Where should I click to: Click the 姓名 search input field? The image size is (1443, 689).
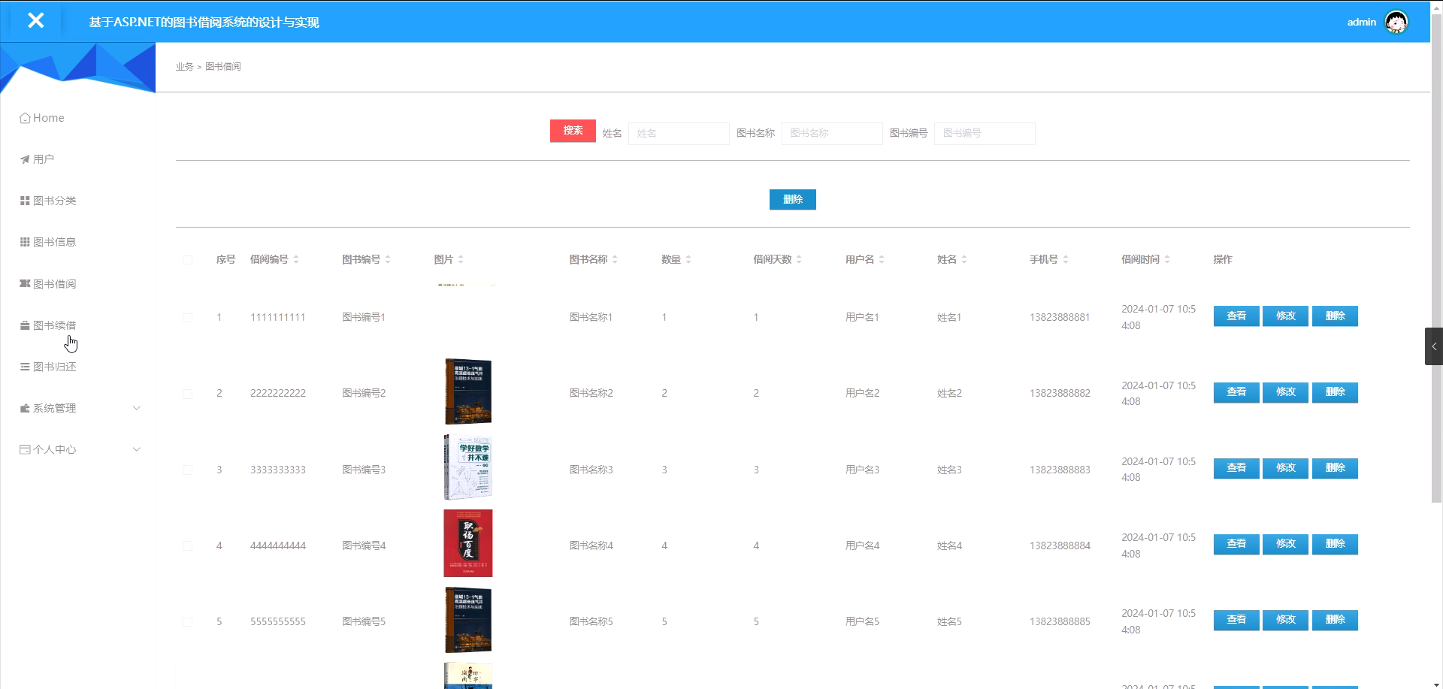point(678,133)
